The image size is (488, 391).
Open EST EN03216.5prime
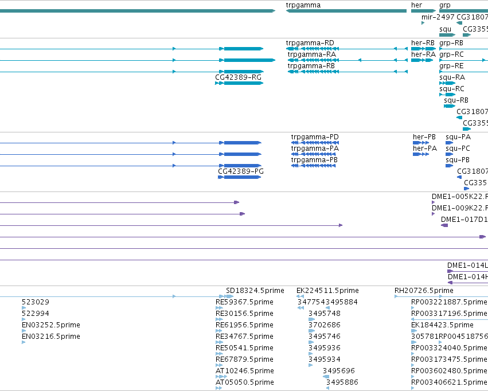(51, 337)
